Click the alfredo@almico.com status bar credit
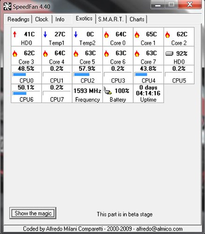Image resolution: width=205 pixels, height=234 pixels. [159, 229]
